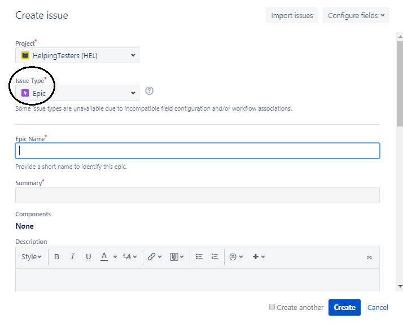Insert a bullet list

pyautogui.click(x=199, y=256)
